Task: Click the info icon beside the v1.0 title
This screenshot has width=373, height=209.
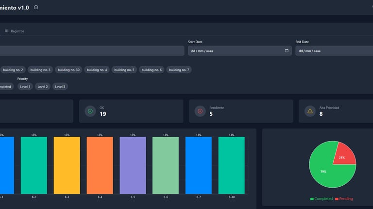Action: tap(36, 7)
